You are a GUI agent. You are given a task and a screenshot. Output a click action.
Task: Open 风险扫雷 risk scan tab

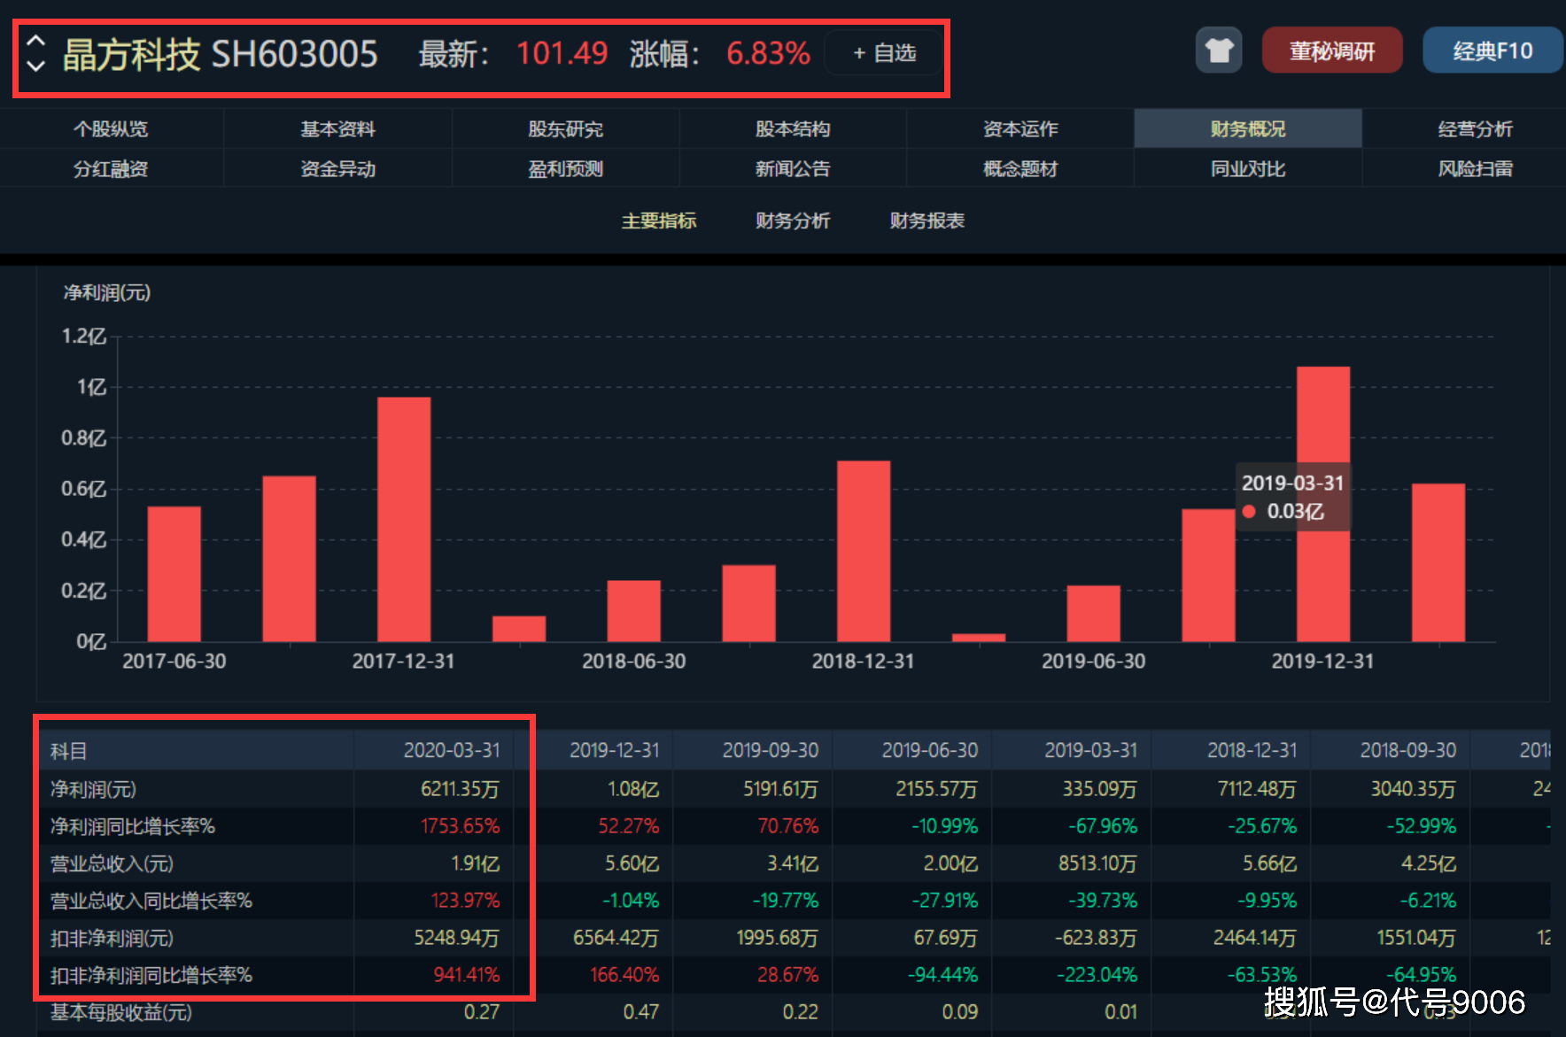[x=1475, y=168]
